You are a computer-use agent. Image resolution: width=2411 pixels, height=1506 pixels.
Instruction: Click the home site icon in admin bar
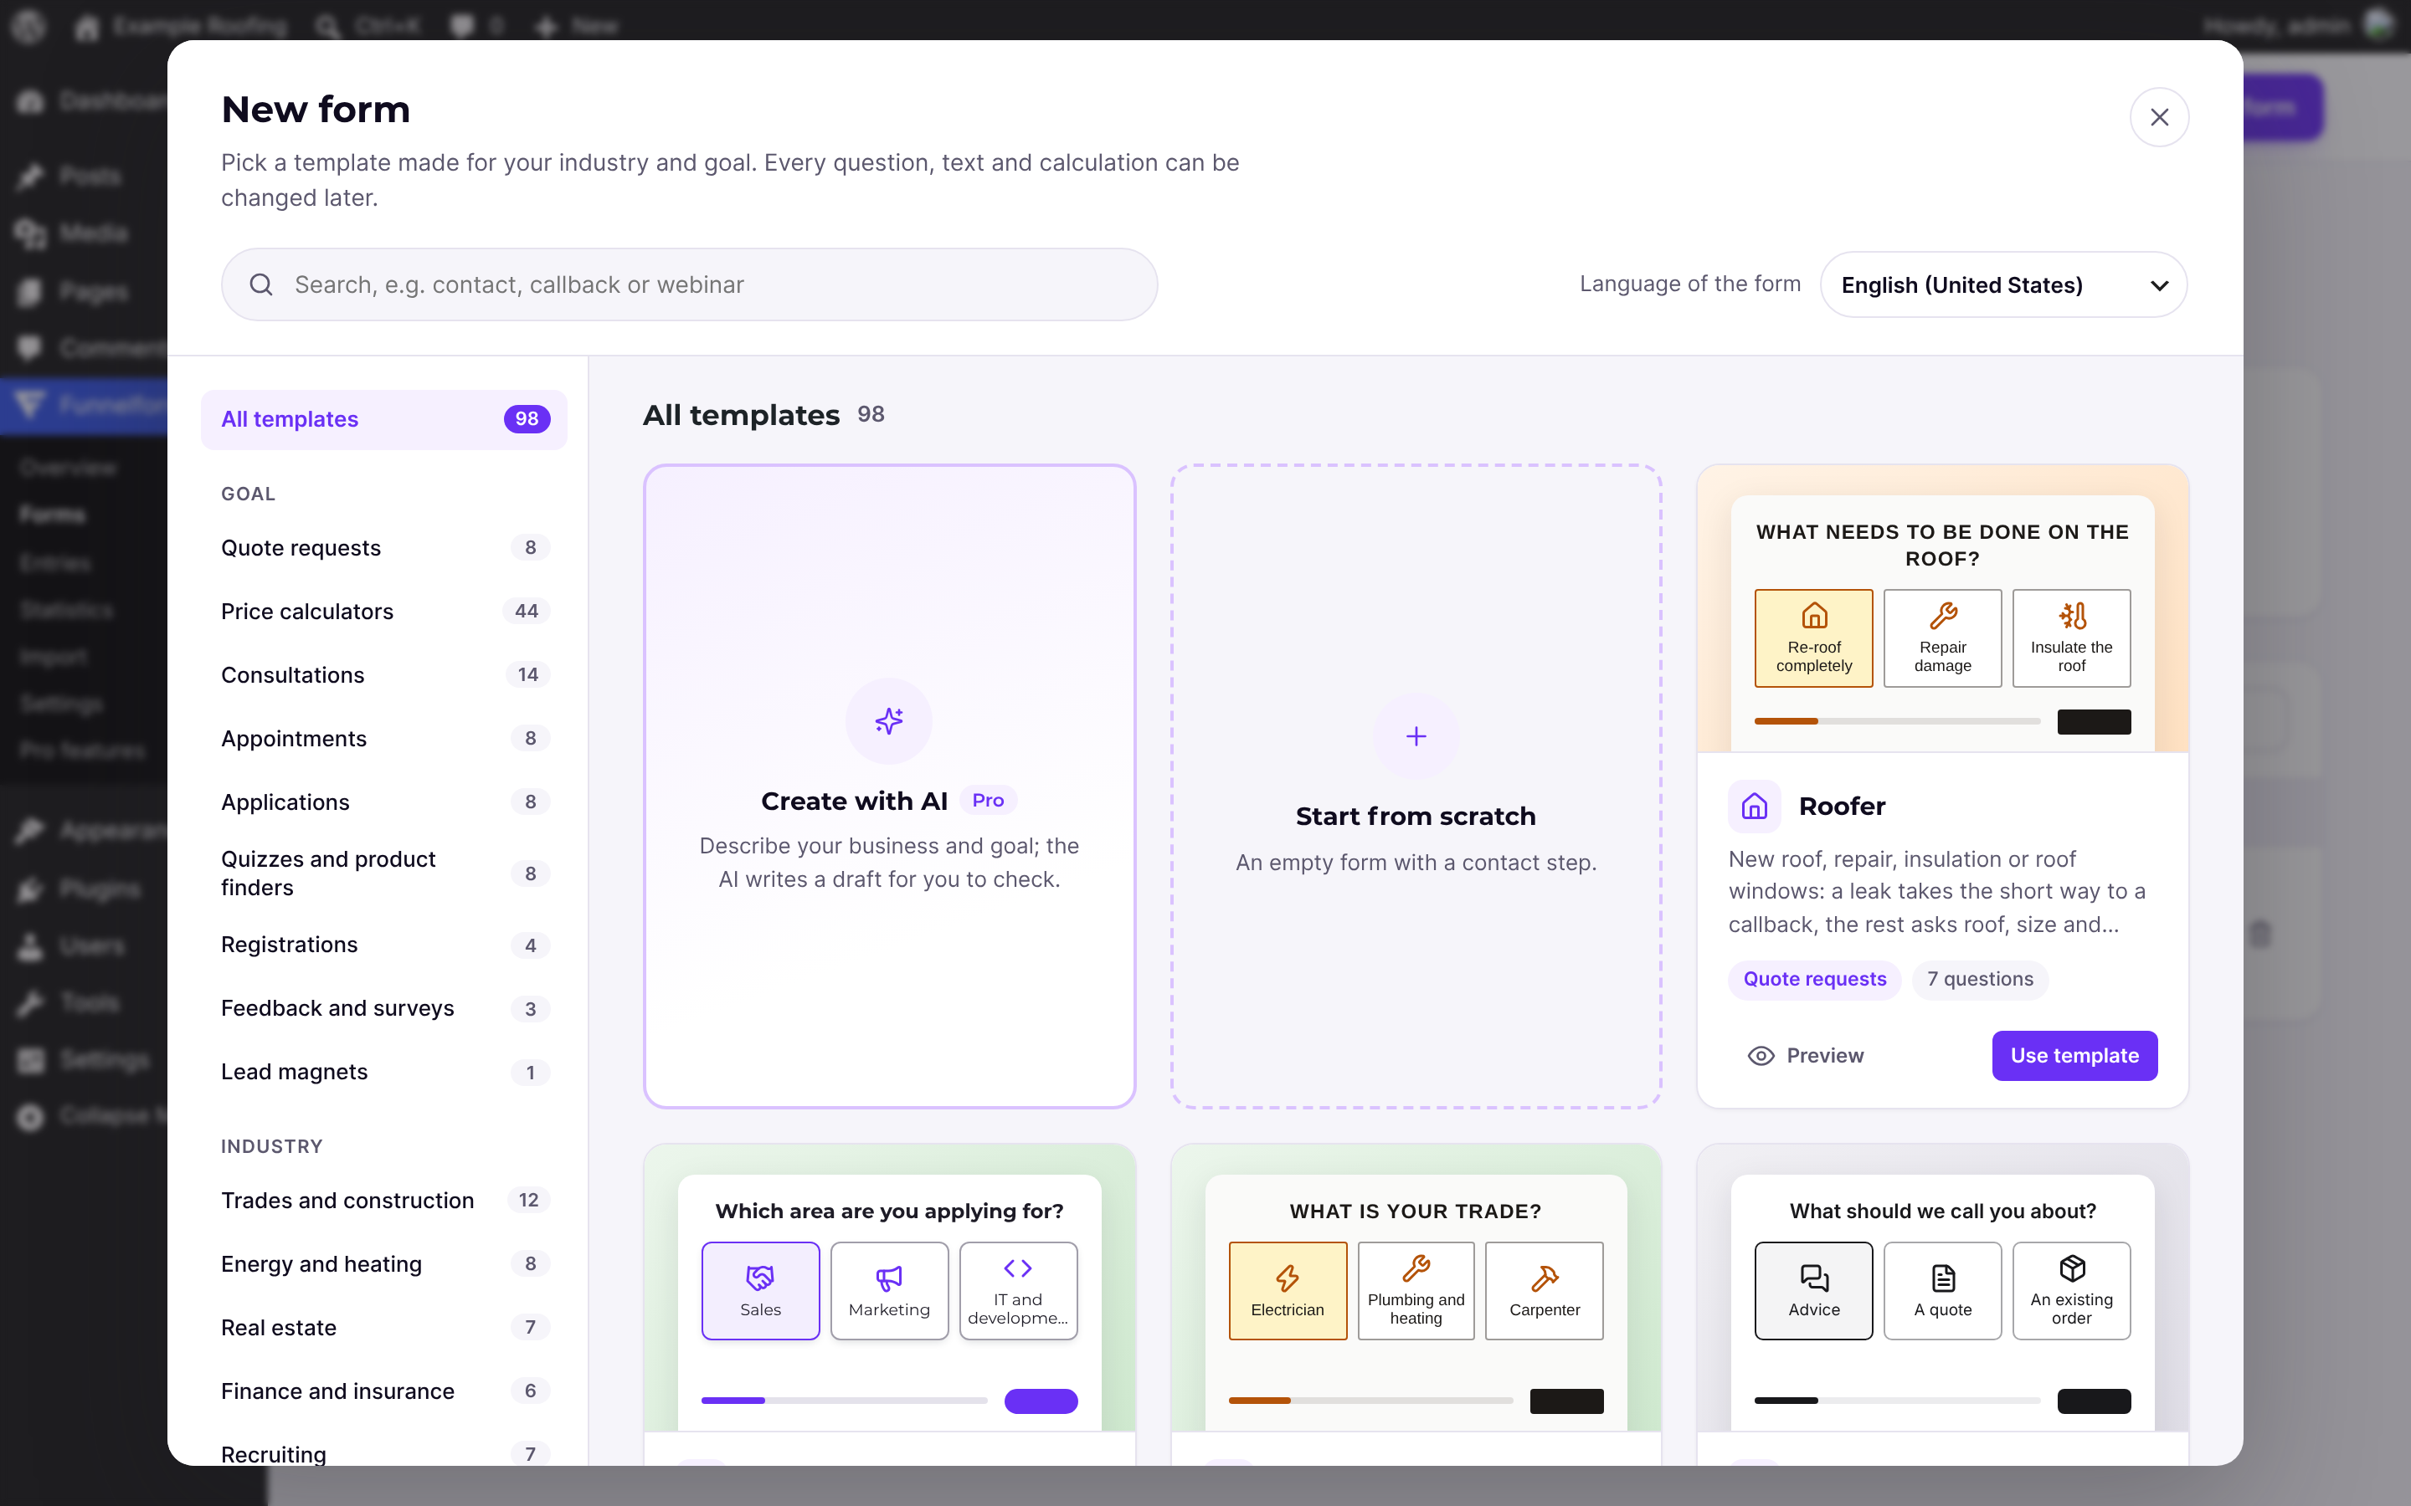pos(88,26)
